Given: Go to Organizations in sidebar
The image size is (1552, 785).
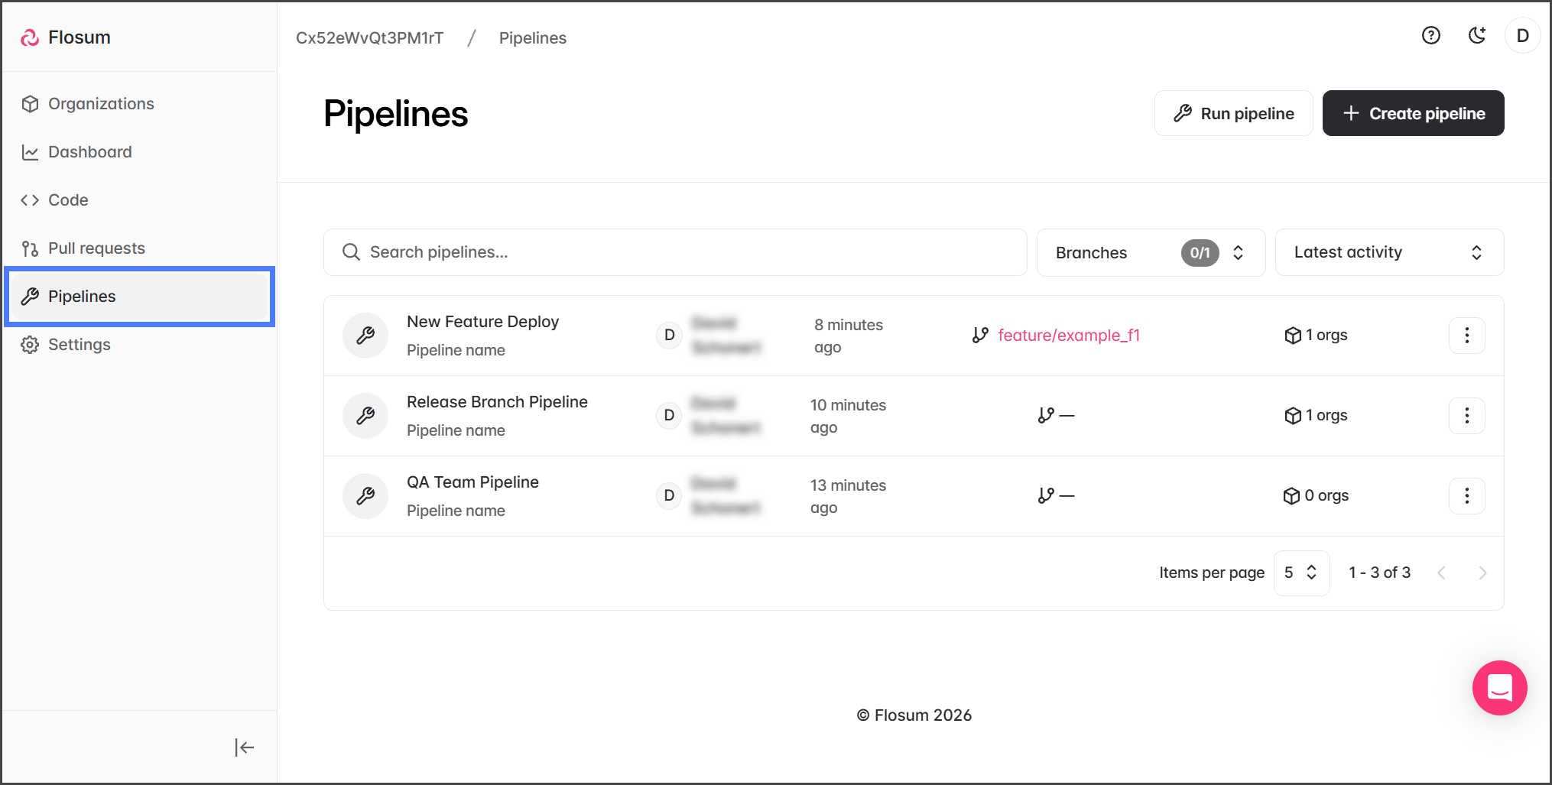Looking at the screenshot, I should pyautogui.click(x=101, y=104).
